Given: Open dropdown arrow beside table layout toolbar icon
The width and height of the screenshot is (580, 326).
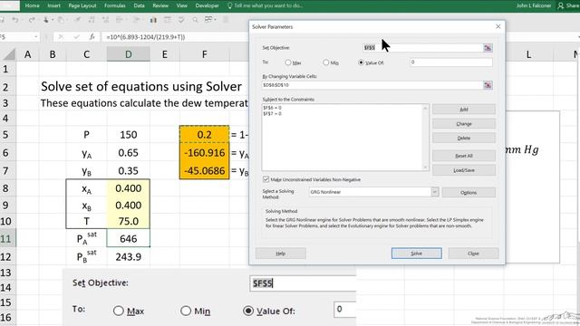Looking at the screenshot, I should (x=216, y=20).
